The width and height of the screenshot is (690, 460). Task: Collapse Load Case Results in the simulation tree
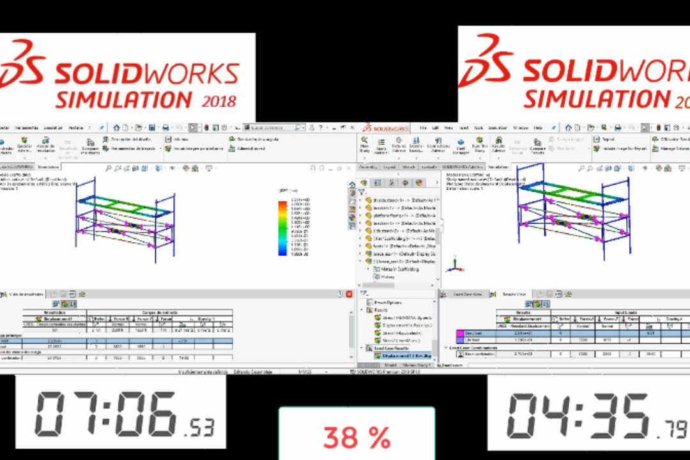coord(362,348)
